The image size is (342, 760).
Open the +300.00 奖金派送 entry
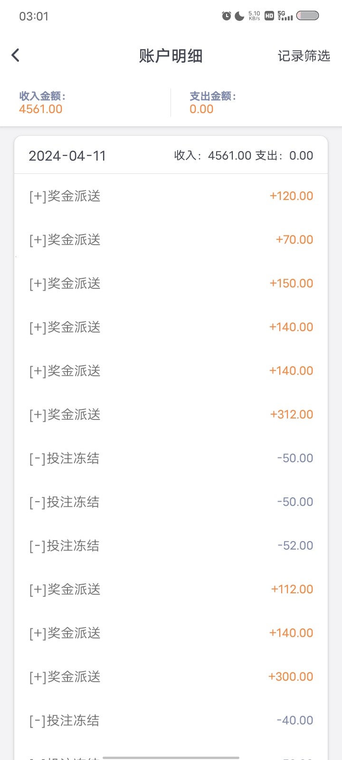[171, 677]
